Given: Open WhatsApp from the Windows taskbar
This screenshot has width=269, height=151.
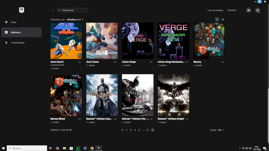Looking at the screenshot, I should pyautogui.click(x=78, y=148).
